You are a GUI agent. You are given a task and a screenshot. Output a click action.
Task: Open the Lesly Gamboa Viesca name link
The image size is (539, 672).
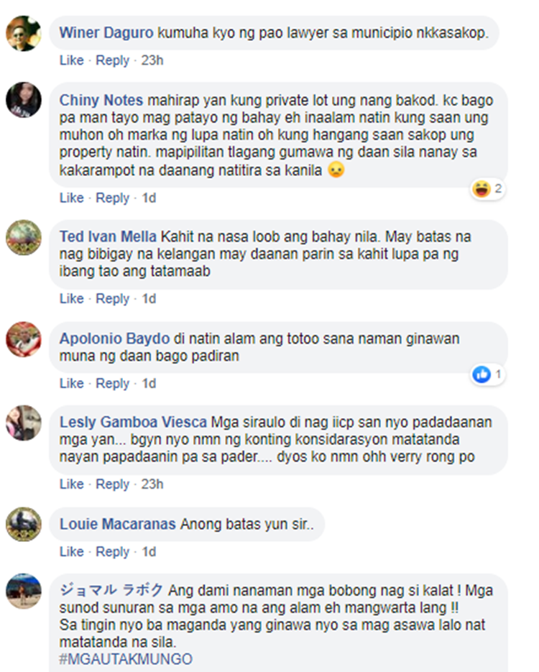tap(133, 422)
